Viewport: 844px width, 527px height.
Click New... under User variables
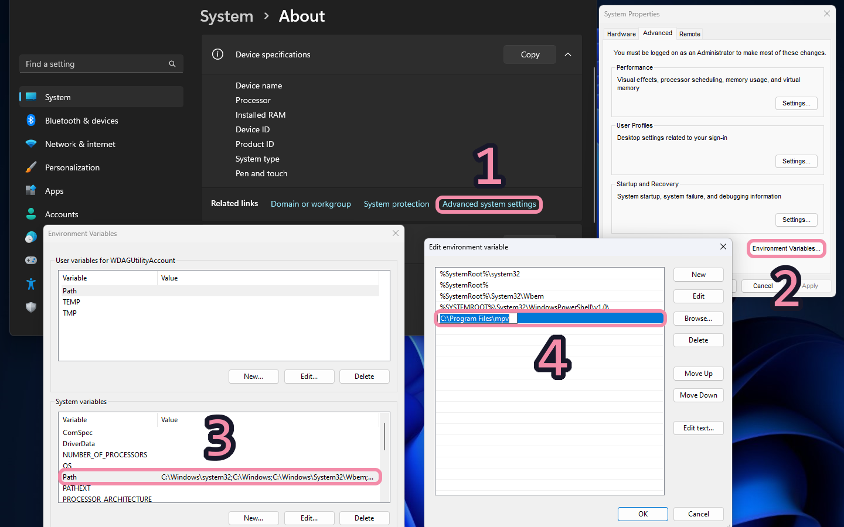click(253, 377)
